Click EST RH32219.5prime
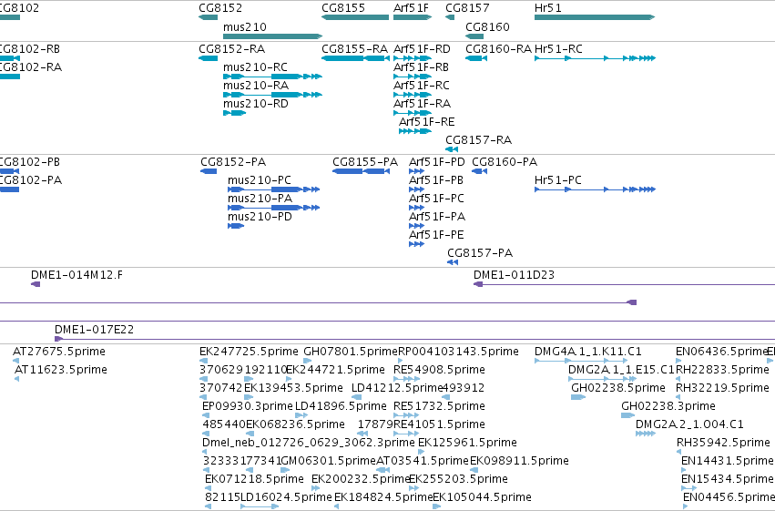The image size is (775, 511). (x=722, y=389)
